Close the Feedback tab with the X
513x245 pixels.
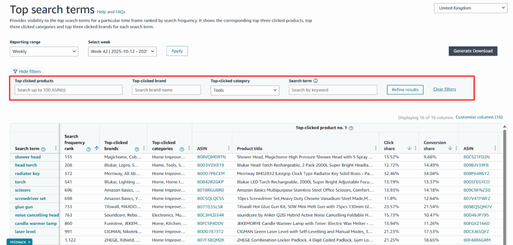[x=30, y=242]
